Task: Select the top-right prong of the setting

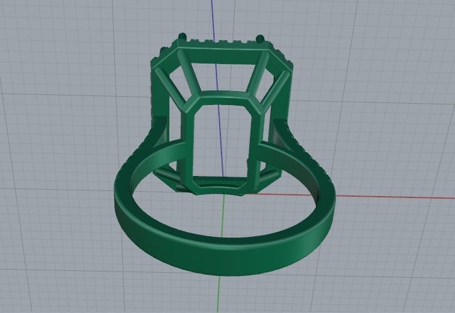Action: click(x=261, y=38)
